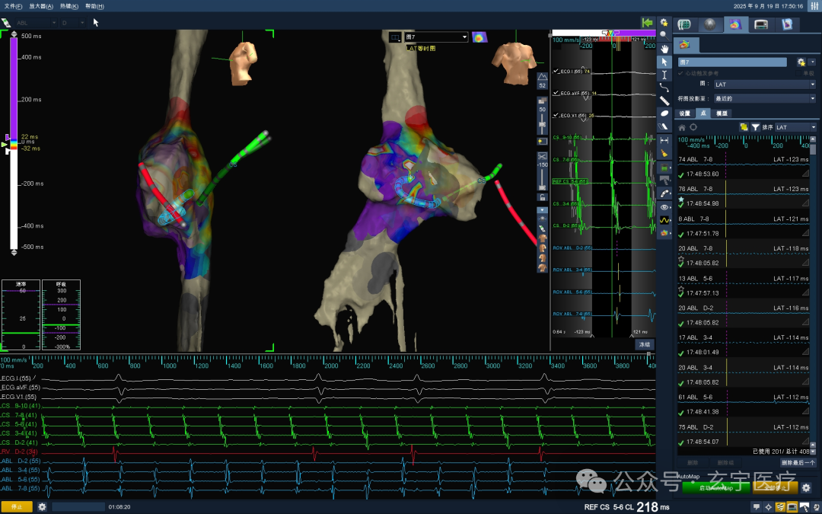The height and width of the screenshot is (514, 822).
Task: Open the yellow waveform signal tool
Action: 664,220
